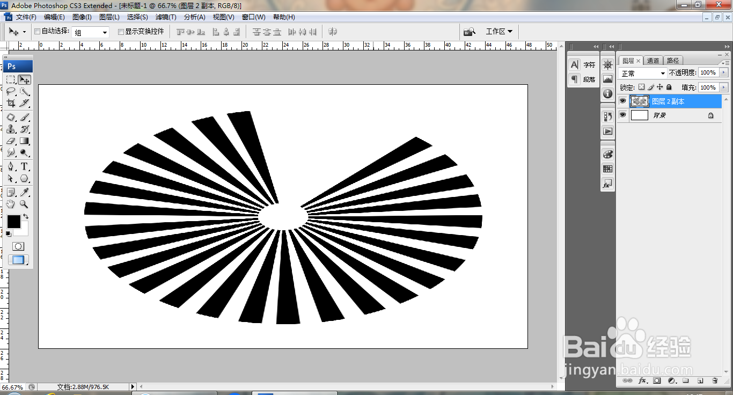
Task: Open the status bar info arrow
Action: (x=133, y=386)
